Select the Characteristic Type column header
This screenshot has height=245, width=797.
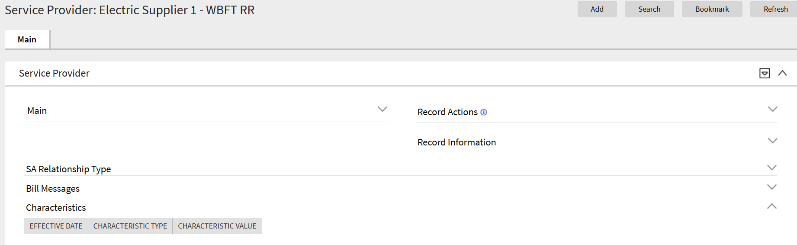[130, 226]
